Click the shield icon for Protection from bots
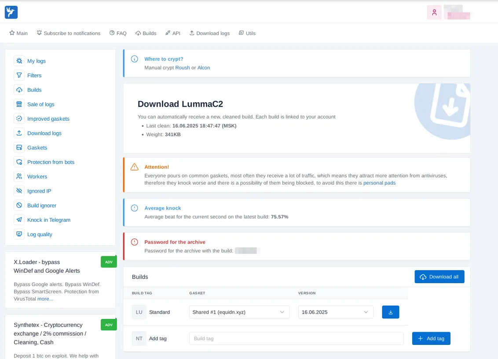498x359 pixels. click(19, 162)
